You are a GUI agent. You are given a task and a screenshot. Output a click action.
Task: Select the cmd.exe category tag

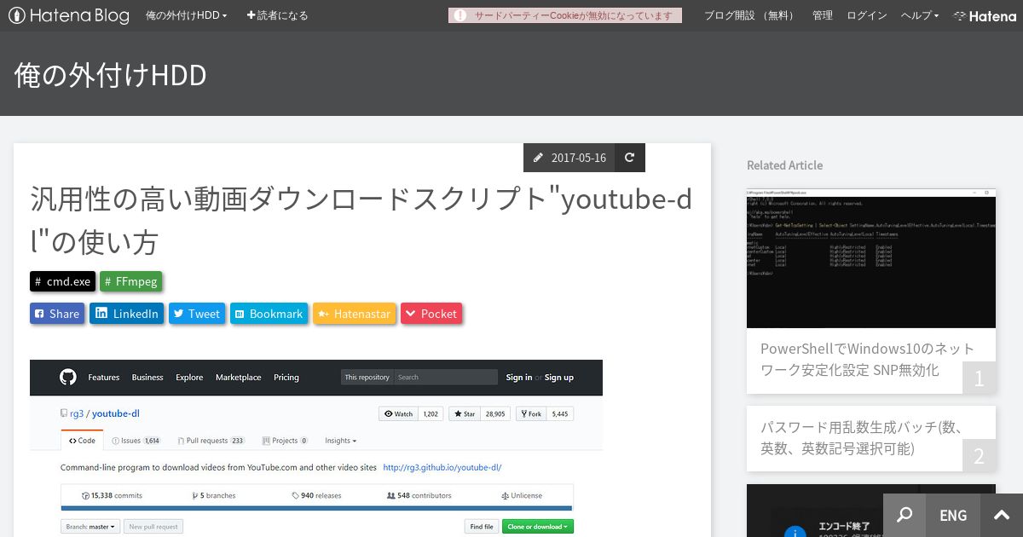63,281
